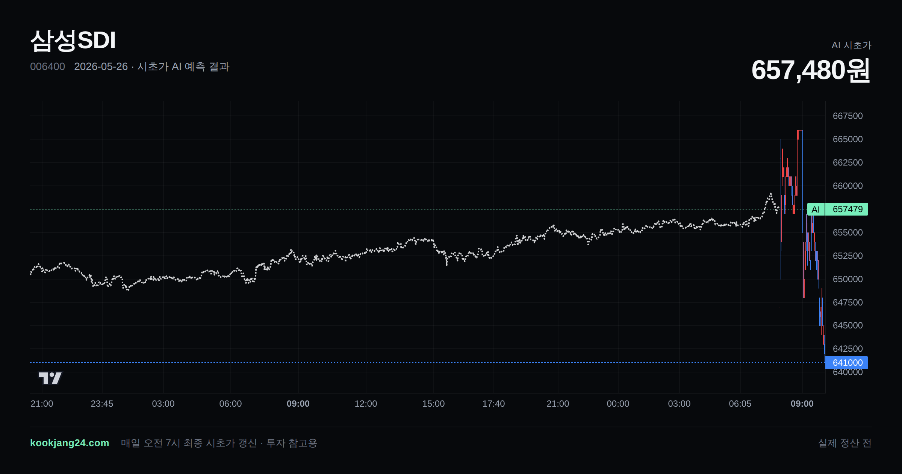Viewport: 902px width, 474px height.
Task: Click the 006400 ticker code
Action: pos(48,67)
